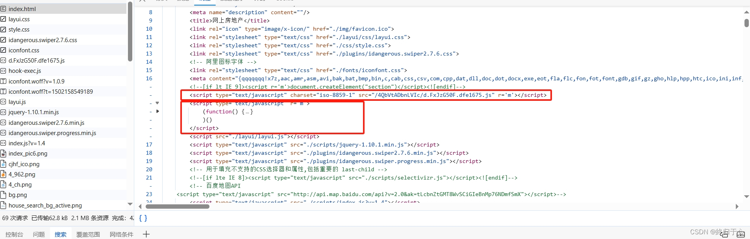The width and height of the screenshot is (750, 239).
Task: Select idangerous.swiper2.7.6.min.js in request list
Action: (63, 122)
